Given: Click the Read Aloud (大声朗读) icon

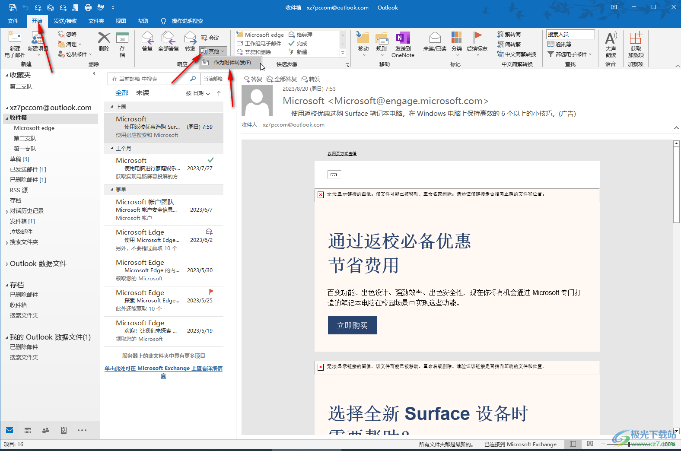Looking at the screenshot, I should [x=611, y=38].
